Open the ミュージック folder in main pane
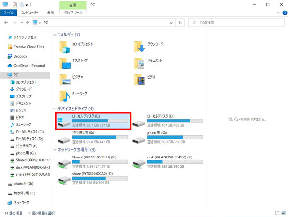 click(x=73, y=96)
